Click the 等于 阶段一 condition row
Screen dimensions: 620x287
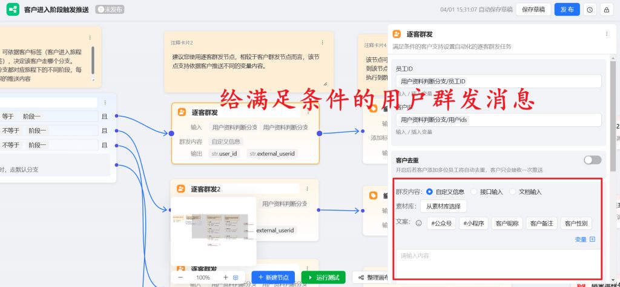pyautogui.click(x=49, y=116)
